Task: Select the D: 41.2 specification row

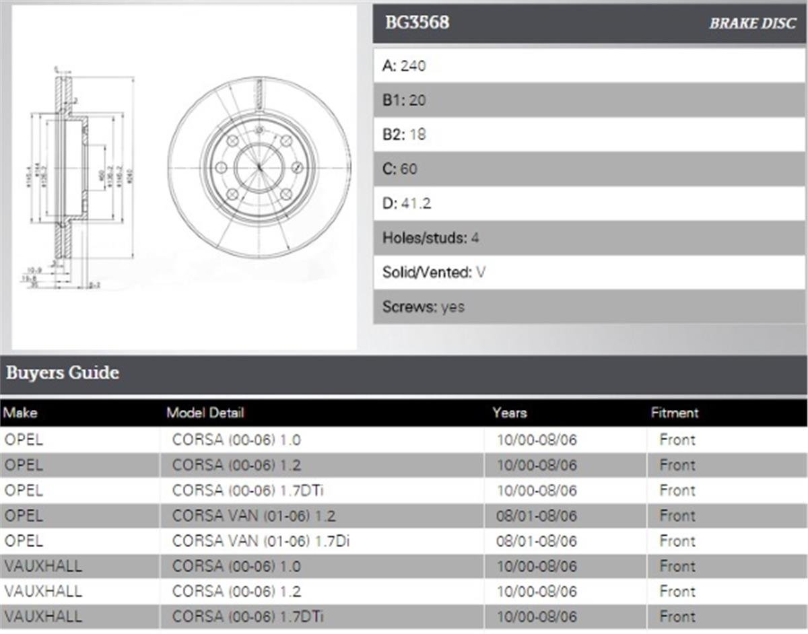Action: pos(589,203)
